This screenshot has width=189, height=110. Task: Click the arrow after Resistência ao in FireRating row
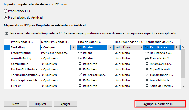click(177, 47)
